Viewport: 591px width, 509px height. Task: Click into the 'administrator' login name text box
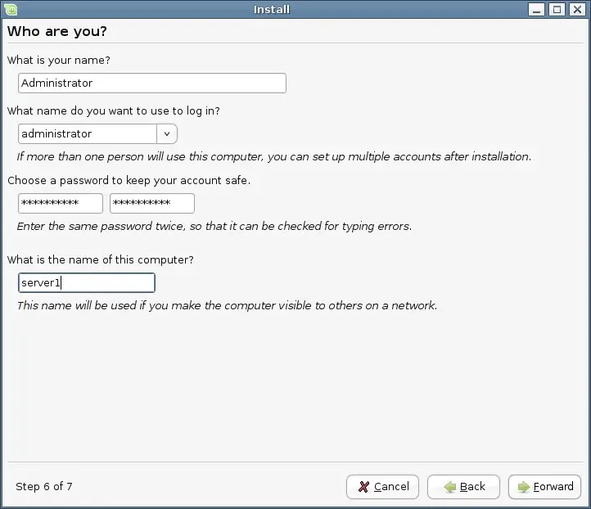coord(88,133)
